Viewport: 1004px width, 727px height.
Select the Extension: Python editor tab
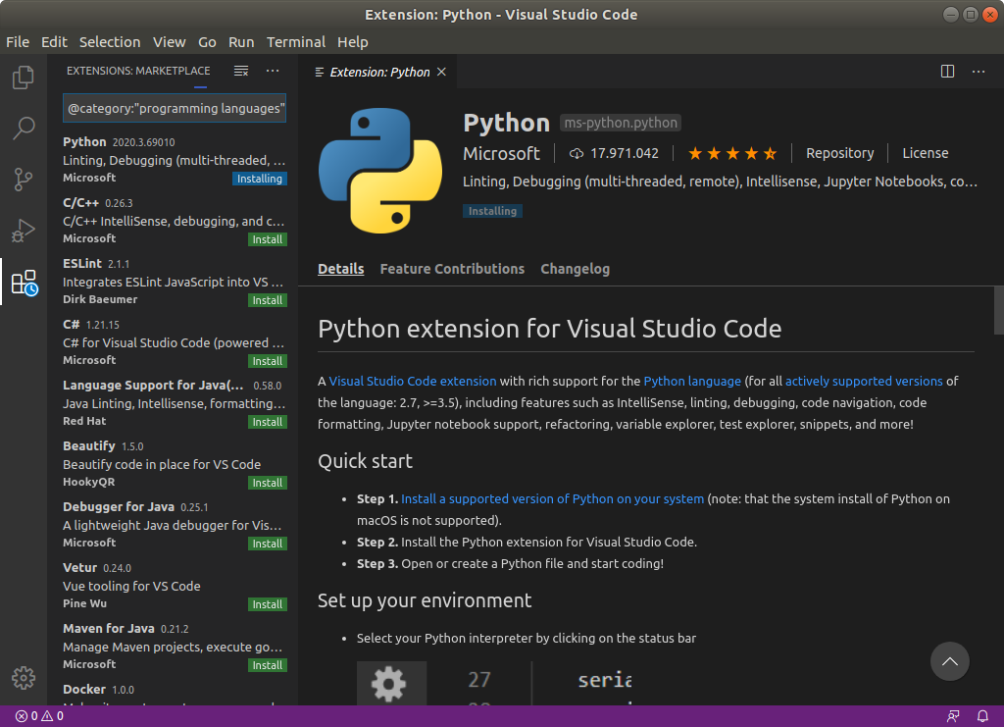tap(378, 72)
